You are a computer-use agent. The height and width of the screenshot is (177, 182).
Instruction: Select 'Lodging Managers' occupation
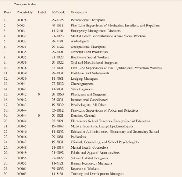(x=84, y=79)
